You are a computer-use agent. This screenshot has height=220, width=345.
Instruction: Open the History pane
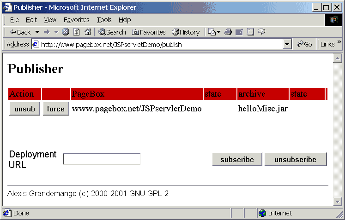click(x=186, y=32)
